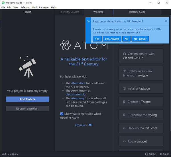Click the telescope icon in Project panel

[27, 66]
